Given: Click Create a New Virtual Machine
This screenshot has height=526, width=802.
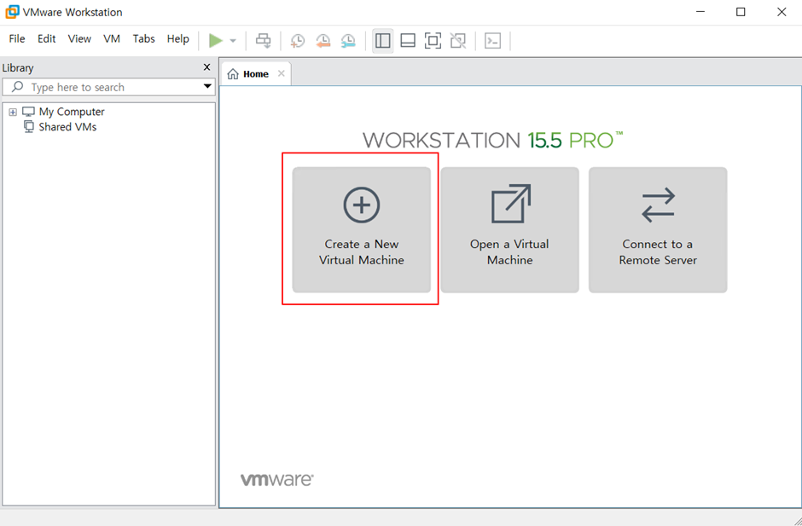Looking at the screenshot, I should (x=362, y=229).
